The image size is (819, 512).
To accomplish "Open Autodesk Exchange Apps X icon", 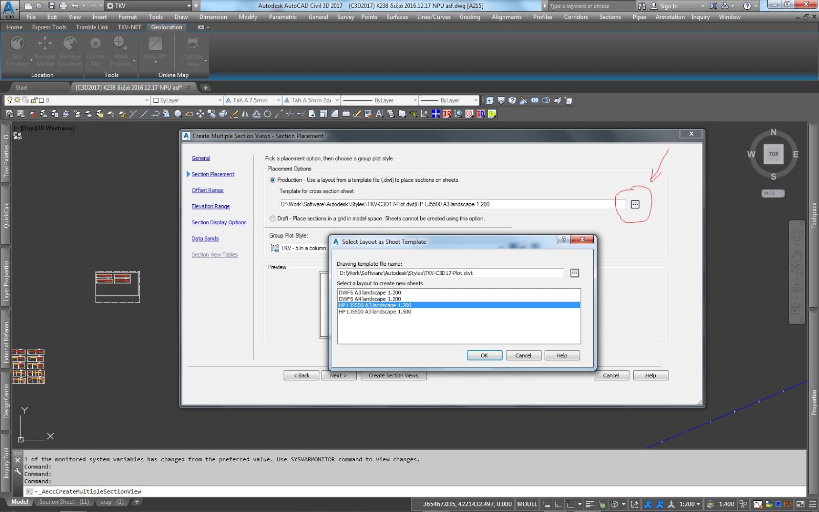I will pyautogui.click(x=714, y=6).
